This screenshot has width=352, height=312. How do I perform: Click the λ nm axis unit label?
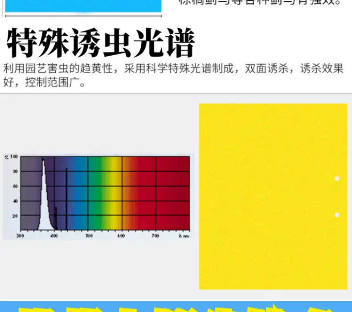click(x=184, y=236)
